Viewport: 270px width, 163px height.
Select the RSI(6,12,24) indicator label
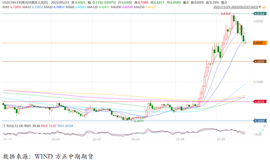(15, 126)
